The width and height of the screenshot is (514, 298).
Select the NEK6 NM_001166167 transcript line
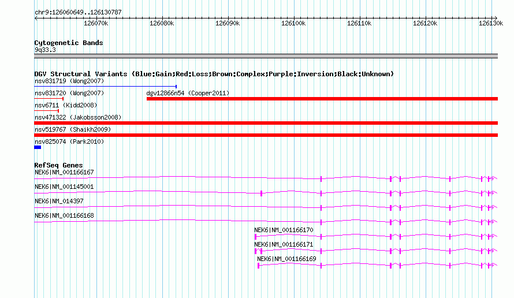[x=266, y=178]
